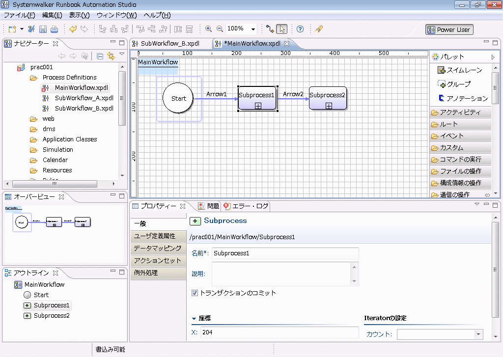Select SubWorkflow_A.xpdl in the Navigator
The height and width of the screenshot is (357, 503).
[x=84, y=98]
